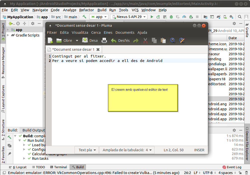Click the Find magnifier icon in Pluma
This screenshot has height=175, width=250.
(x=172, y=40)
